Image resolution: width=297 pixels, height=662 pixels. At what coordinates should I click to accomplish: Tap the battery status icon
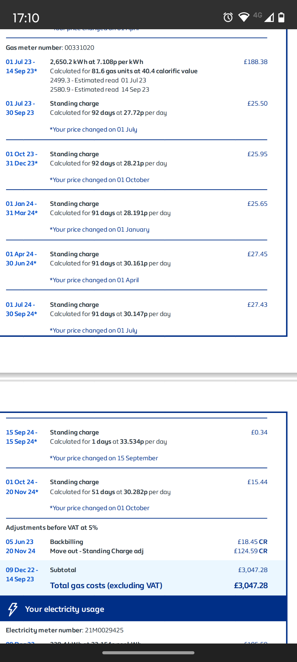coord(281,17)
